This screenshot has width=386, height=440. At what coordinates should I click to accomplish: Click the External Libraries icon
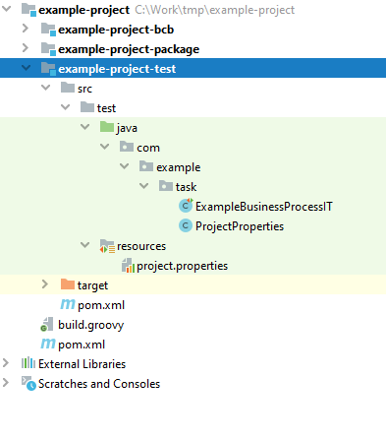[28, 363]
